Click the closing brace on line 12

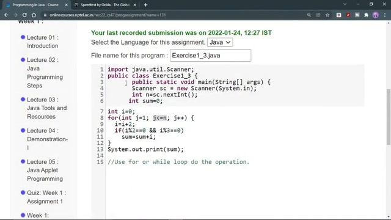(x=109, y=143)
